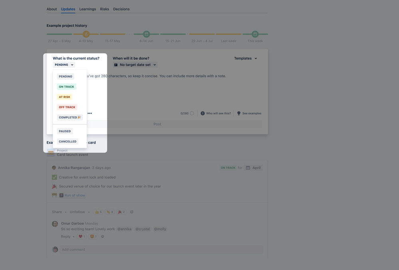Click Share under the update
The image size is (399, 270).
(x=57, y=212)
